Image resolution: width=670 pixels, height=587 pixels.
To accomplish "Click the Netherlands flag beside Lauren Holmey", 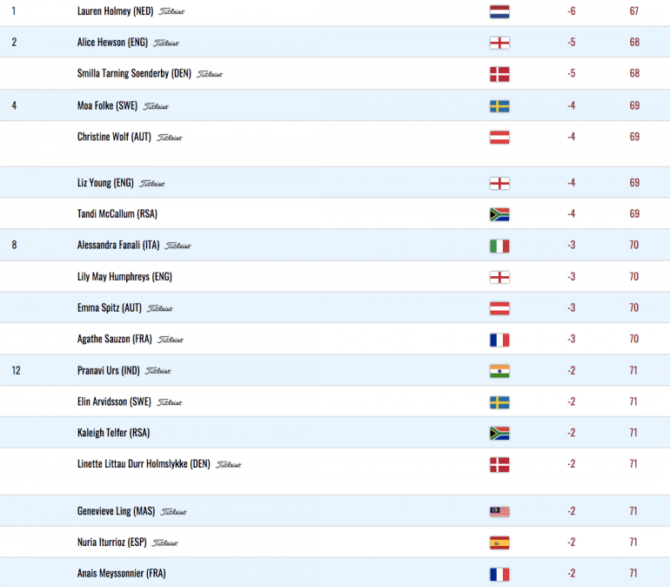I will 499,11.
